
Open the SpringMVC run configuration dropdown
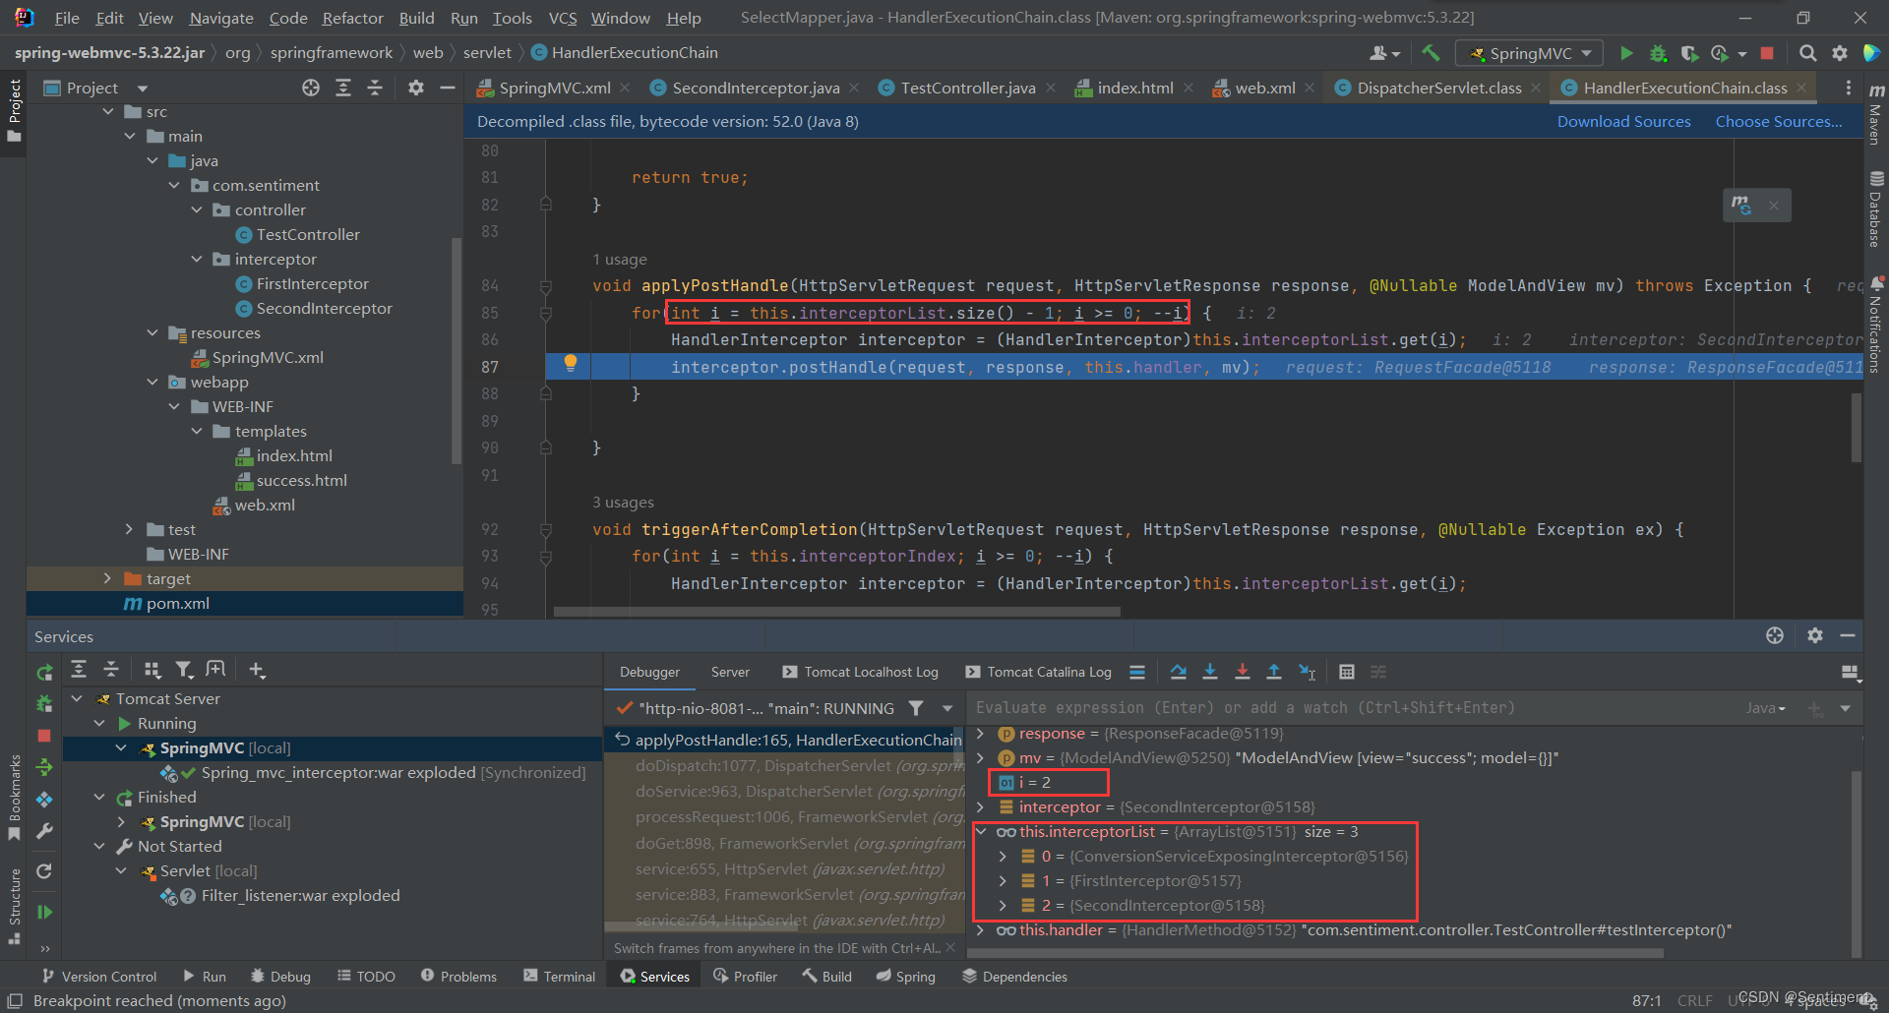pos(1531,53)
